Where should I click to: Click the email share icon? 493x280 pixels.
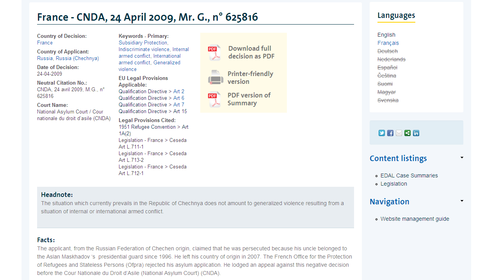click(x=399, y=133)
